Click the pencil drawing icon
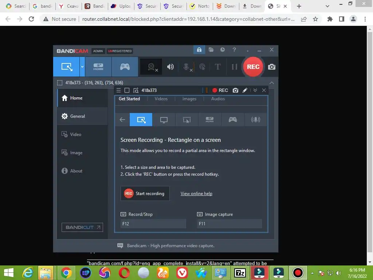 [245, 90]
